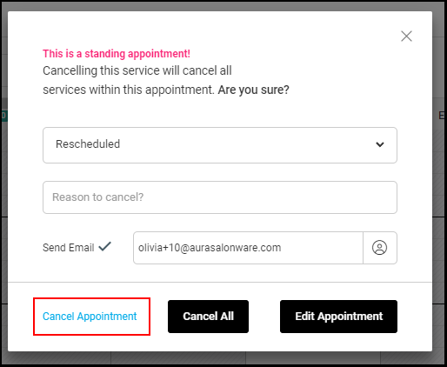Click the olivia+10 email address field
The width and height of the screenshot is (447, 367).
(x=248, y=248)
